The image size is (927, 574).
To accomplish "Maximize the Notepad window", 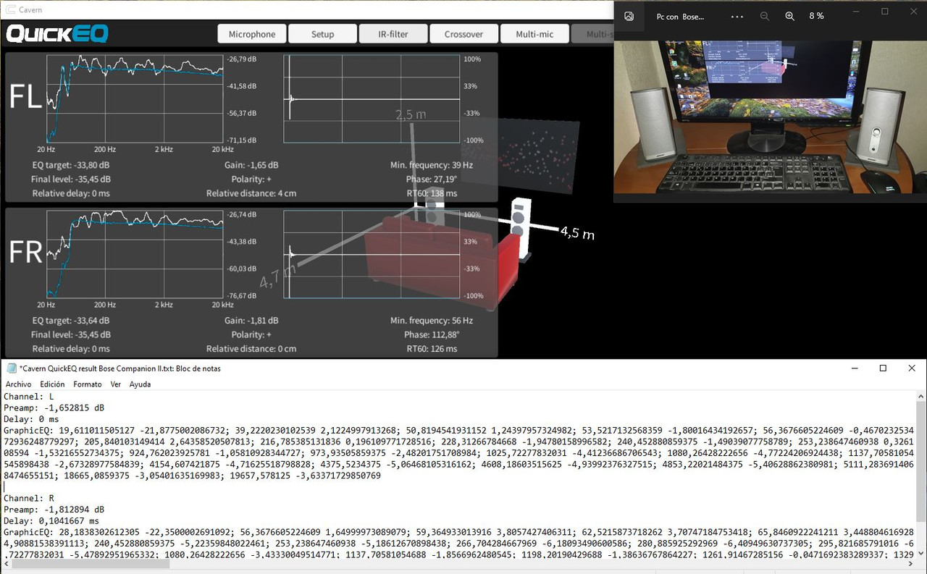I will point(883,368).
